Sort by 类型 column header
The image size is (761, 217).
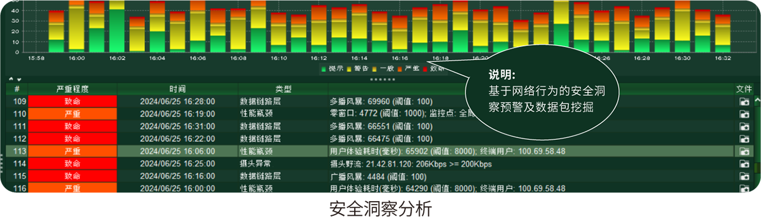pyautogui.click(x=283, y=89)
